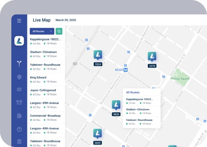This screenshot has width=207, height=147.
Task: Choose Stadium–Chinatown in map popup
Action: 142,111
